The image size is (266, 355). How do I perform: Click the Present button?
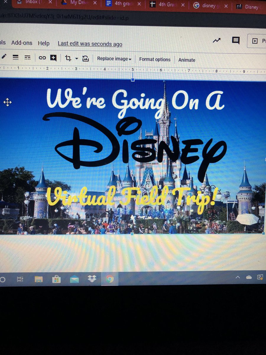[257, 41]
